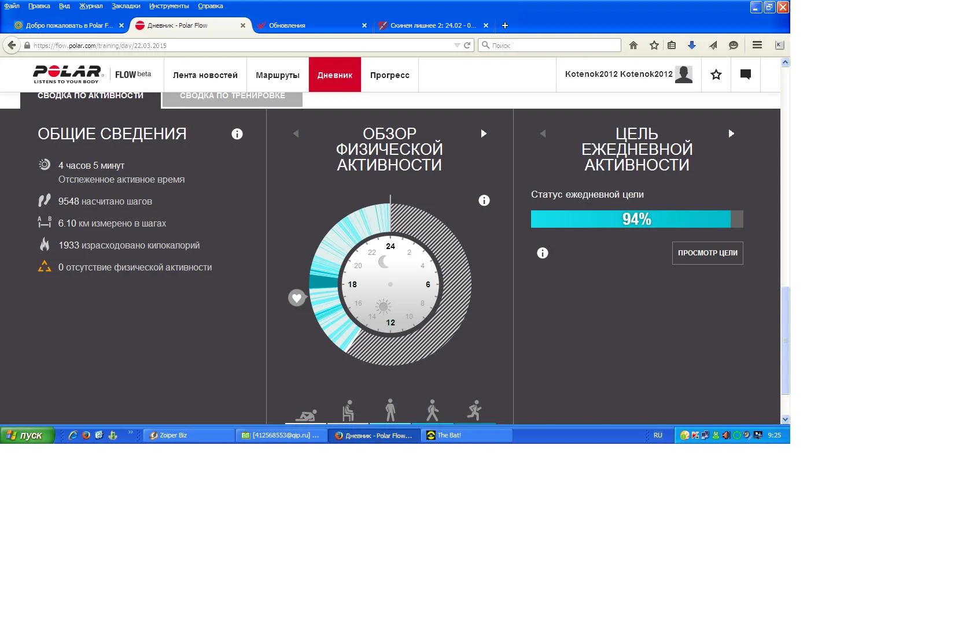Open the Журнал menu
This screenshot has height=638, width=958.
click(x=91, y=6)
